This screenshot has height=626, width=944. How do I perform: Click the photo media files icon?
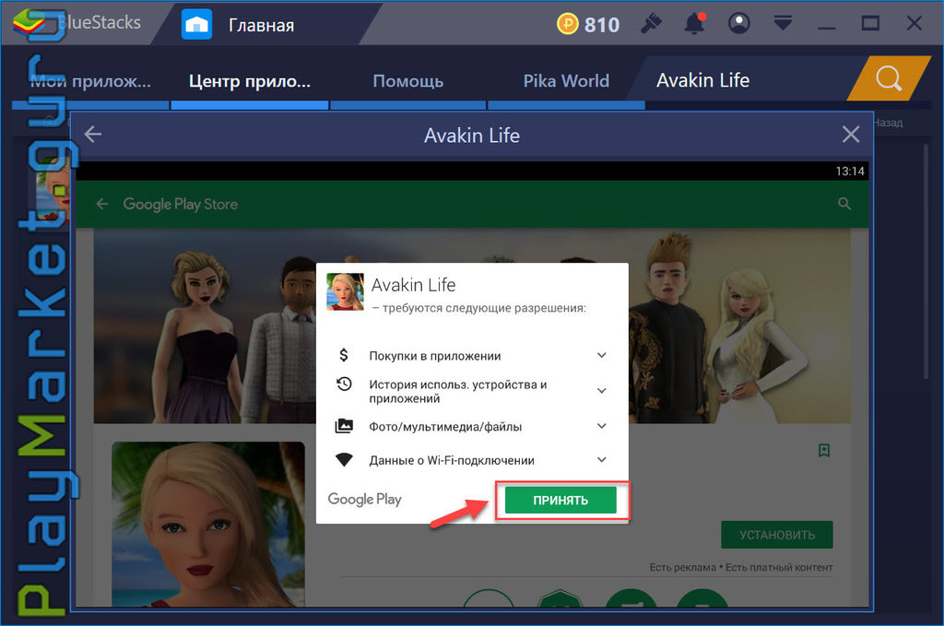[344, 426]
